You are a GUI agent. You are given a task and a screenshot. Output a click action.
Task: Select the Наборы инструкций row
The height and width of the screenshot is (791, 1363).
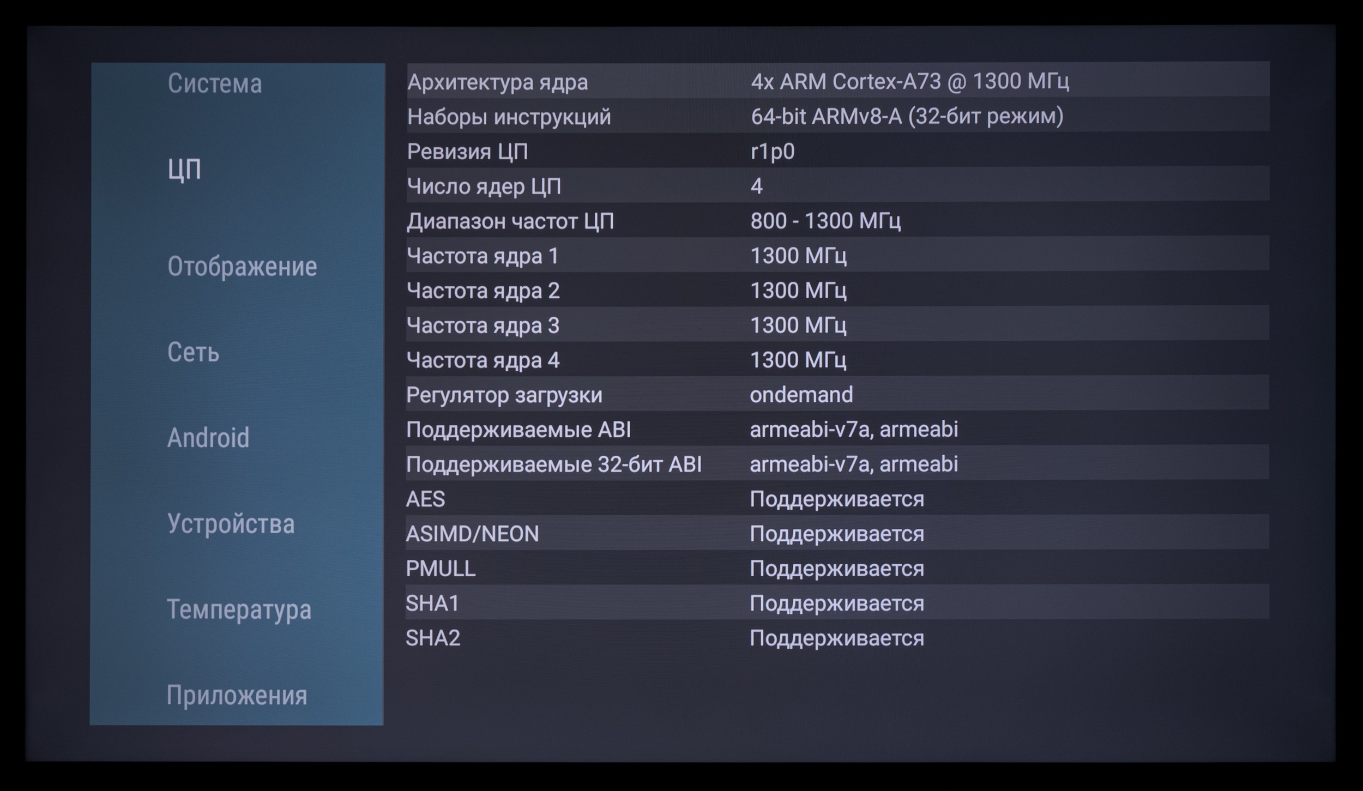pos(837,117)
